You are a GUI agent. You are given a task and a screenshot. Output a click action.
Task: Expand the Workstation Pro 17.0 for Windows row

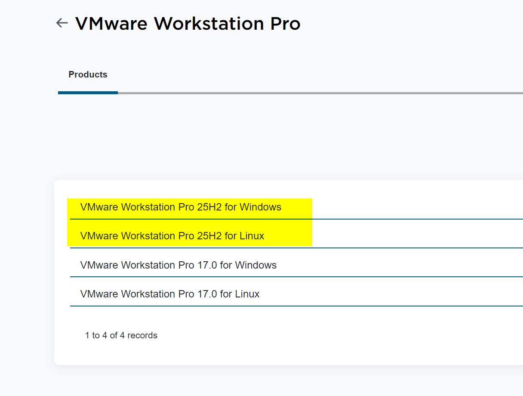178,265
